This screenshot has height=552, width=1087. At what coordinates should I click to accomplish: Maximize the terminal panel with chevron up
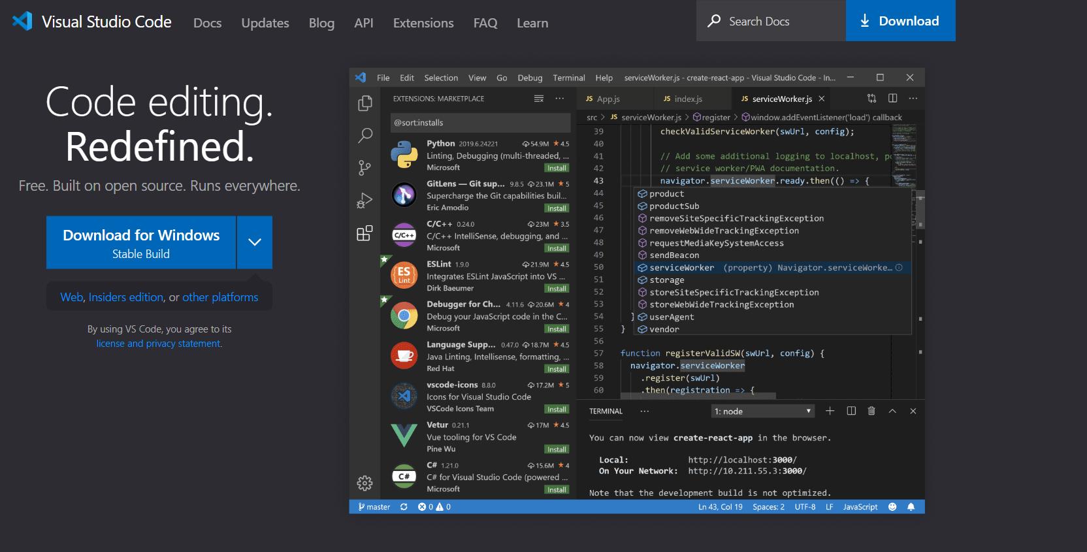(x=892, y=411)
